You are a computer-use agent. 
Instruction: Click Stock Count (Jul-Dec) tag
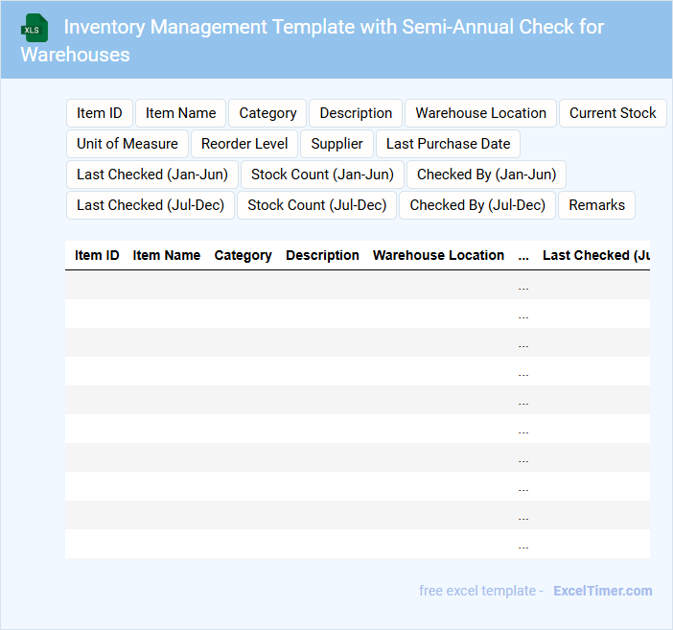tap(316, 205)
